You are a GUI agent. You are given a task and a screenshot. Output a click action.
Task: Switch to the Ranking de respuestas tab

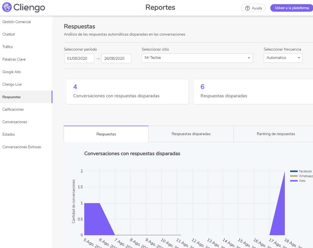coord(276,134)
